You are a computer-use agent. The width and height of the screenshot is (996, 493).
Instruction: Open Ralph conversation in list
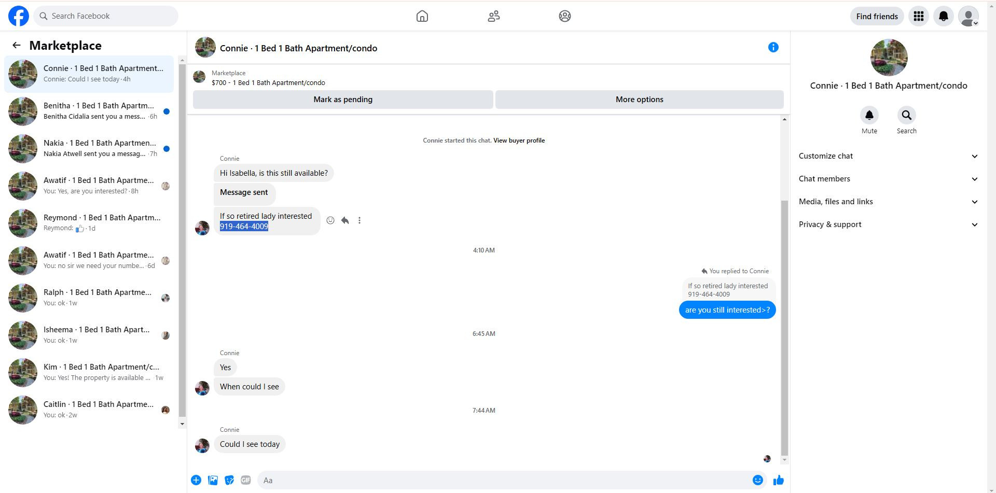[89, 298]
